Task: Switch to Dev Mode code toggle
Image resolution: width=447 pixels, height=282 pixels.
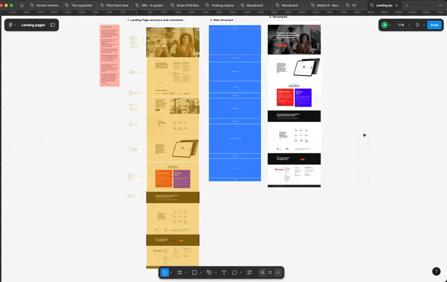Action: (278, 273)
